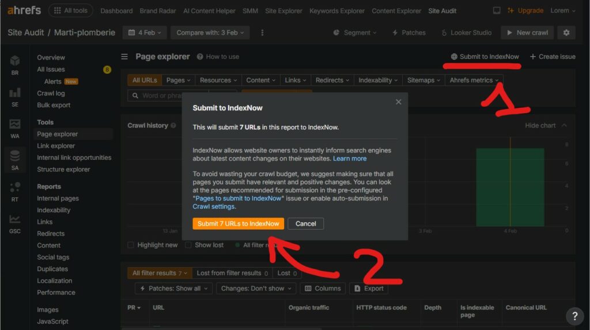Click Submit 7 URLs to IndexNow button
Viewport: 590px width, 330px height.
[238, 223]
